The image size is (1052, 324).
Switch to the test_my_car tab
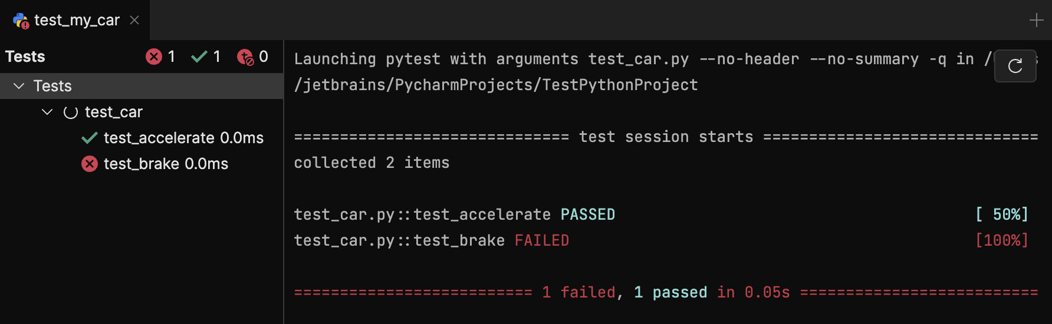pos(77,21)
